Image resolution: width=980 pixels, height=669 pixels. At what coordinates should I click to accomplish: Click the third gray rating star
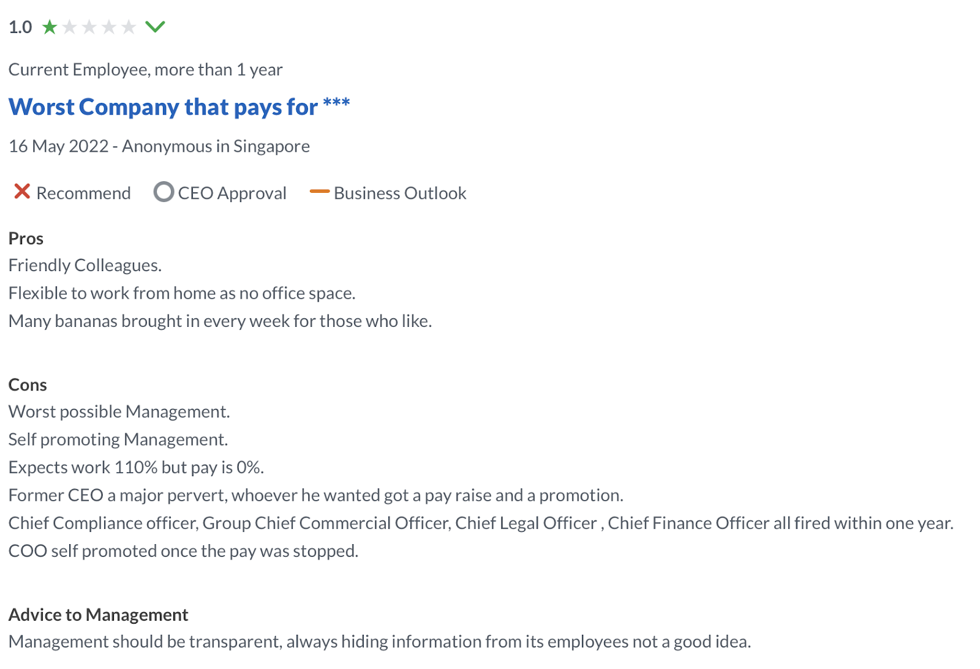click(x=89, y=27)
